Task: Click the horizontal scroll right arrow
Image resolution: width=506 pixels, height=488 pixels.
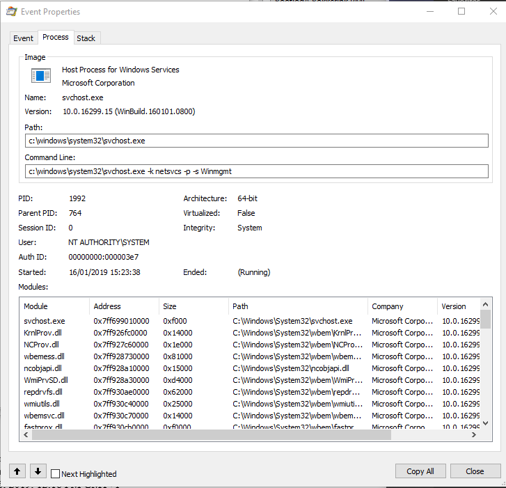Action: (474, 435)
